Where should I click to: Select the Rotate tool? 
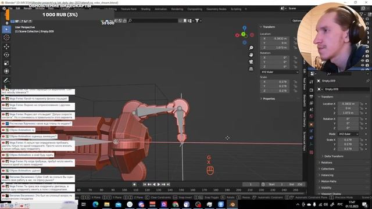(x=6, y=55)
